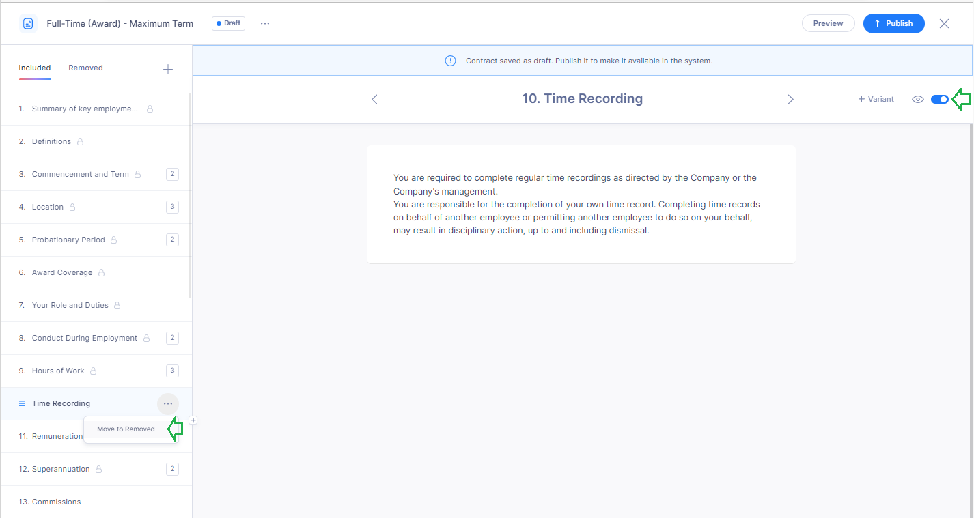This screenshot has height=518, width=974.
Task: Select the Award Coverage clause in list
Action: (62, 272)
